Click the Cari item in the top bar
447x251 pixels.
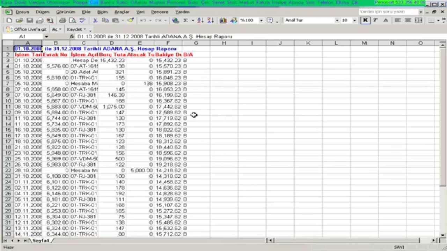(94, 2)
